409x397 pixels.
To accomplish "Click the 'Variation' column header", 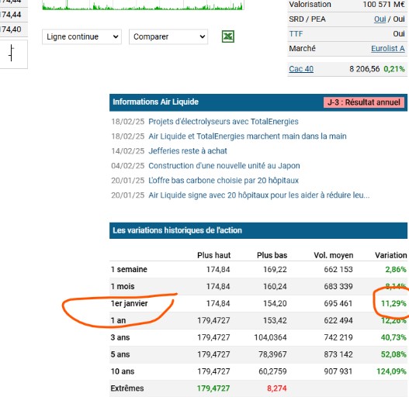I will [390, 255].
